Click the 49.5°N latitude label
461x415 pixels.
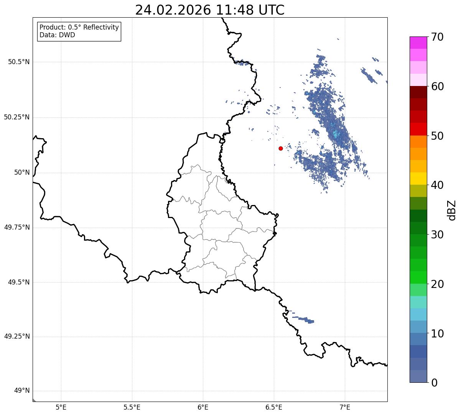[x=19, y=282]
